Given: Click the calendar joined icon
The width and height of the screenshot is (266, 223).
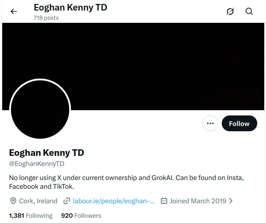Looking at the screenshot, I should [164, 201].
